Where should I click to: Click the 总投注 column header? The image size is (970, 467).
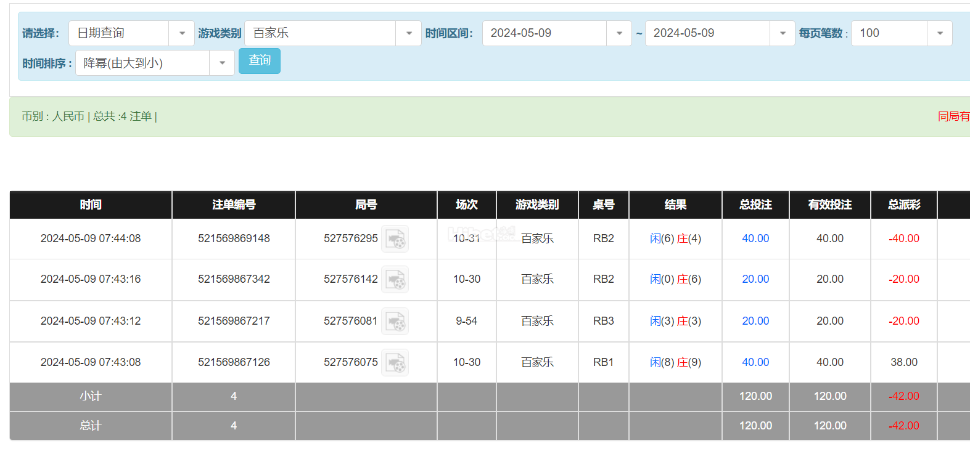click(x=755, y=205)
